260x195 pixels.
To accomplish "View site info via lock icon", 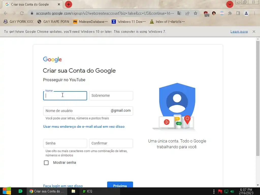I will click(x=32, y=13).
